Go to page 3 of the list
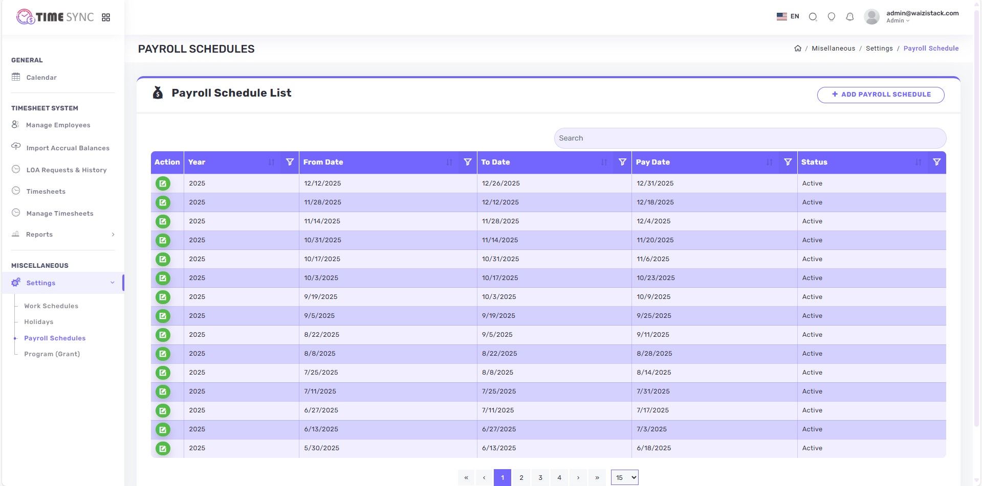This screenshot has width=982, height=486. pyautogui.click(x=540, y=477)
